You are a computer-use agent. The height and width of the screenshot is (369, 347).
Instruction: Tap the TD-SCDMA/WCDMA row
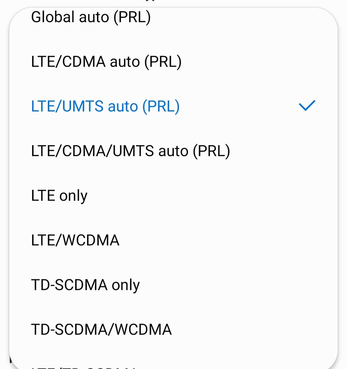click(x=173, y=329)
